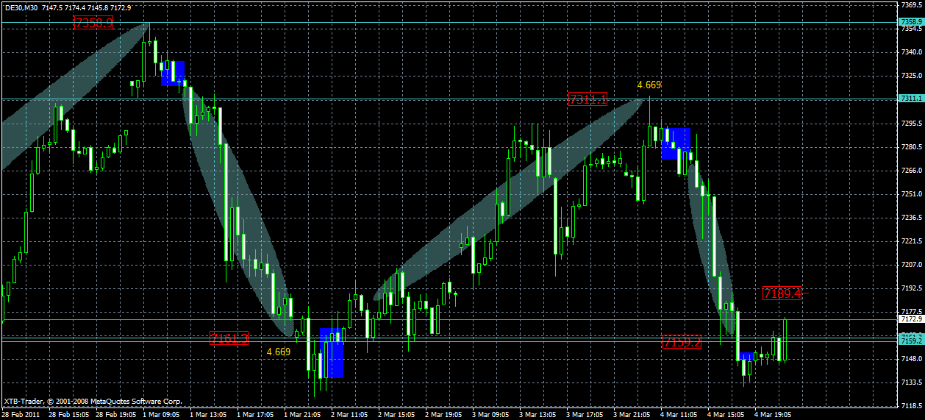Click 7280.0 on the price scale
This screenshot has width=925, height=420.
coord(910,146)
